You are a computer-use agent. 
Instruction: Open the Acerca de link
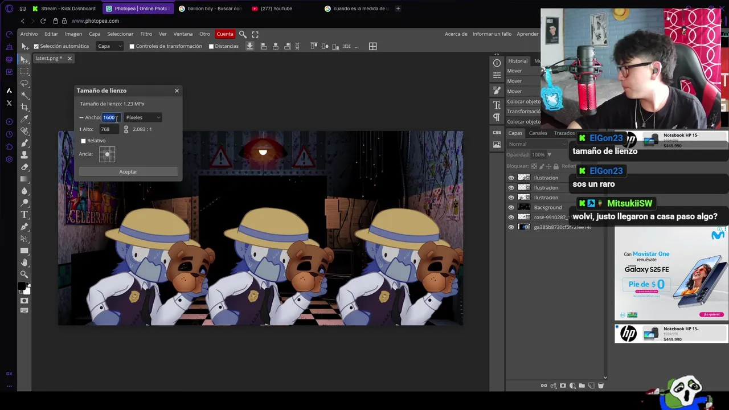(x=456, y=34)
